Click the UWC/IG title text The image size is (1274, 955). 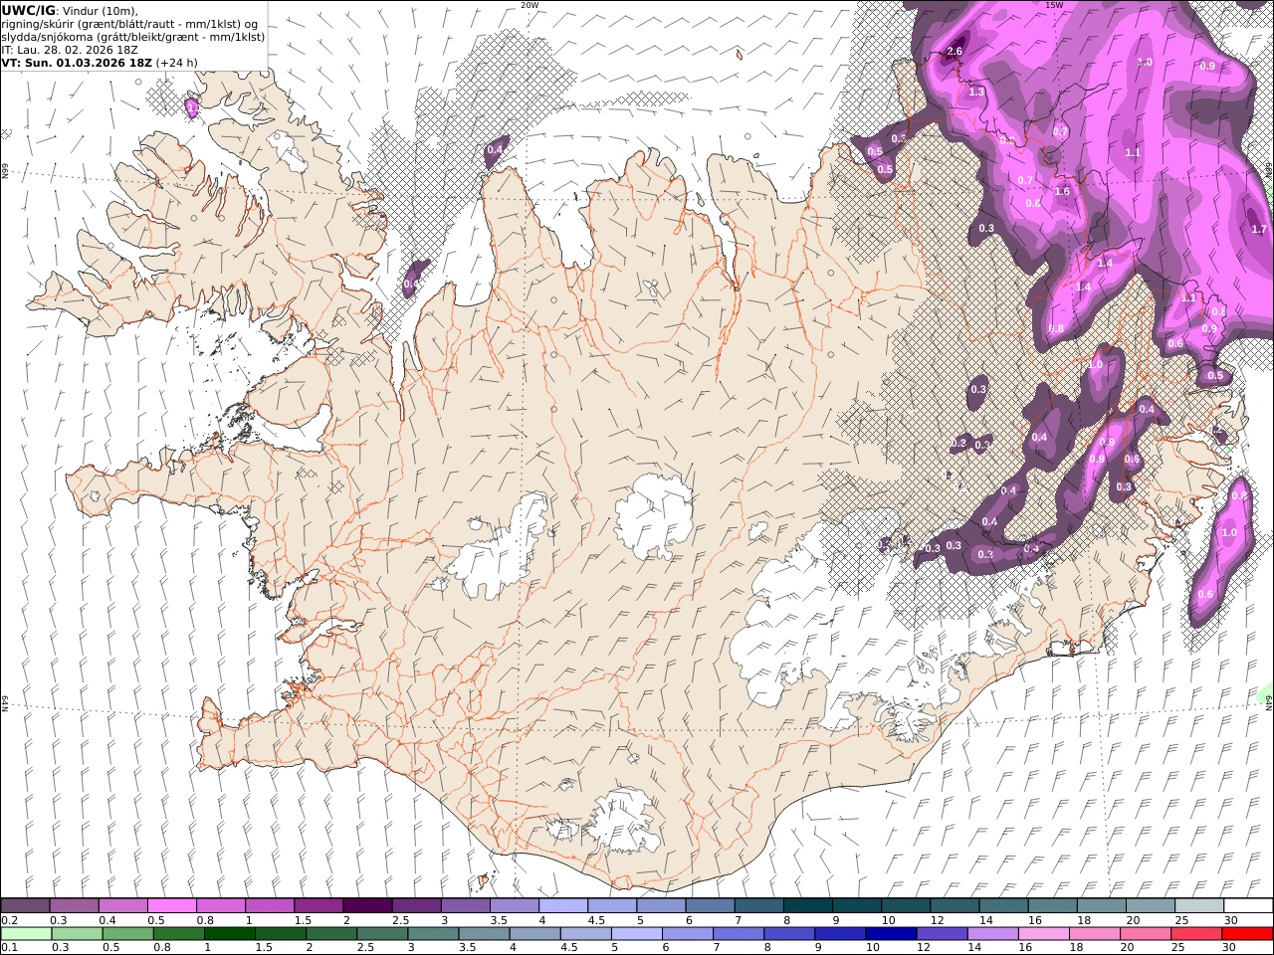[28, 11]
